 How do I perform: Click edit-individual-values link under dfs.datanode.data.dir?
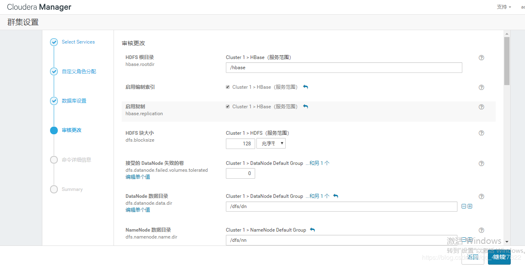click(138, 210)
